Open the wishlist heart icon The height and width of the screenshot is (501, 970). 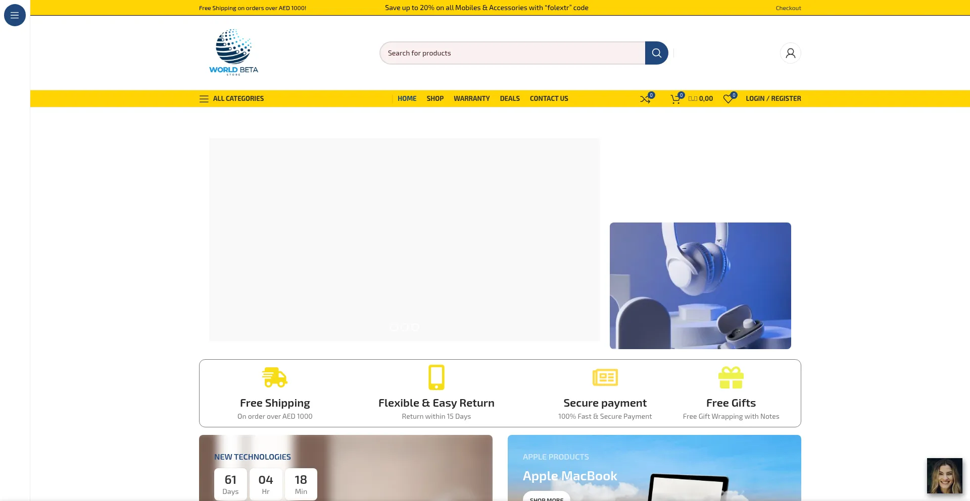[728, 99]
